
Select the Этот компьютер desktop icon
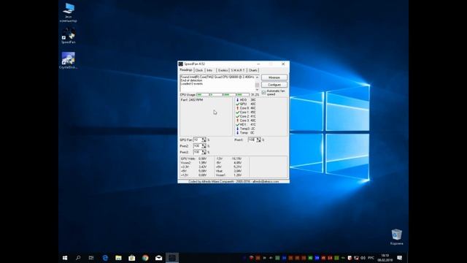(x=68, y=12)
